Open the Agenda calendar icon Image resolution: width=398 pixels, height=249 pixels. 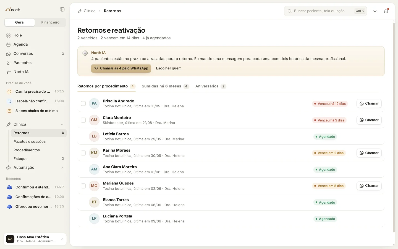(x=9, y=45)
